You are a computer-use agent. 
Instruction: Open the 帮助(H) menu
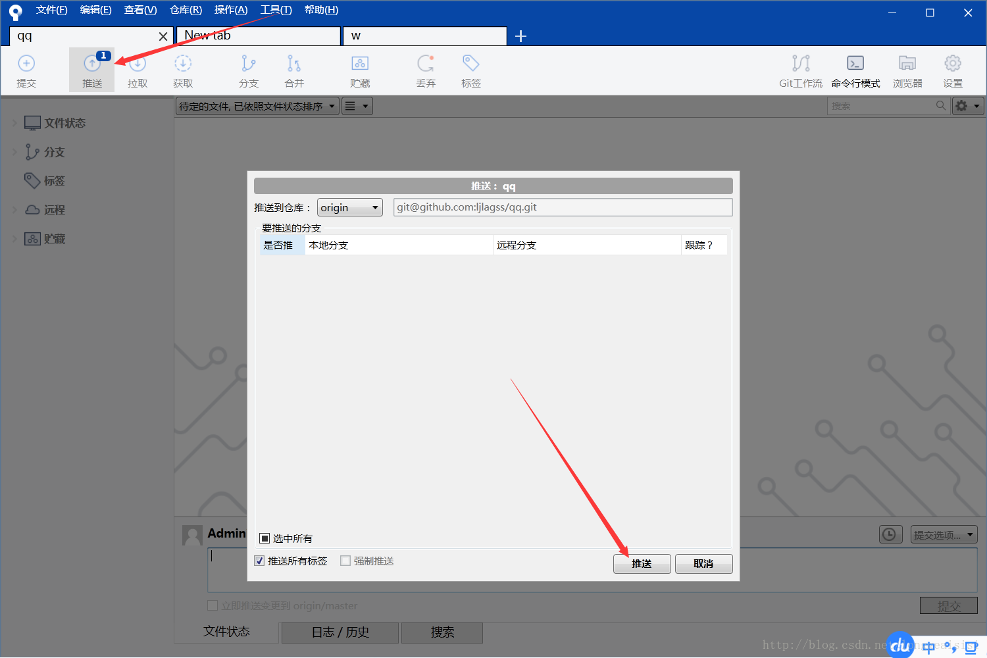321,10
